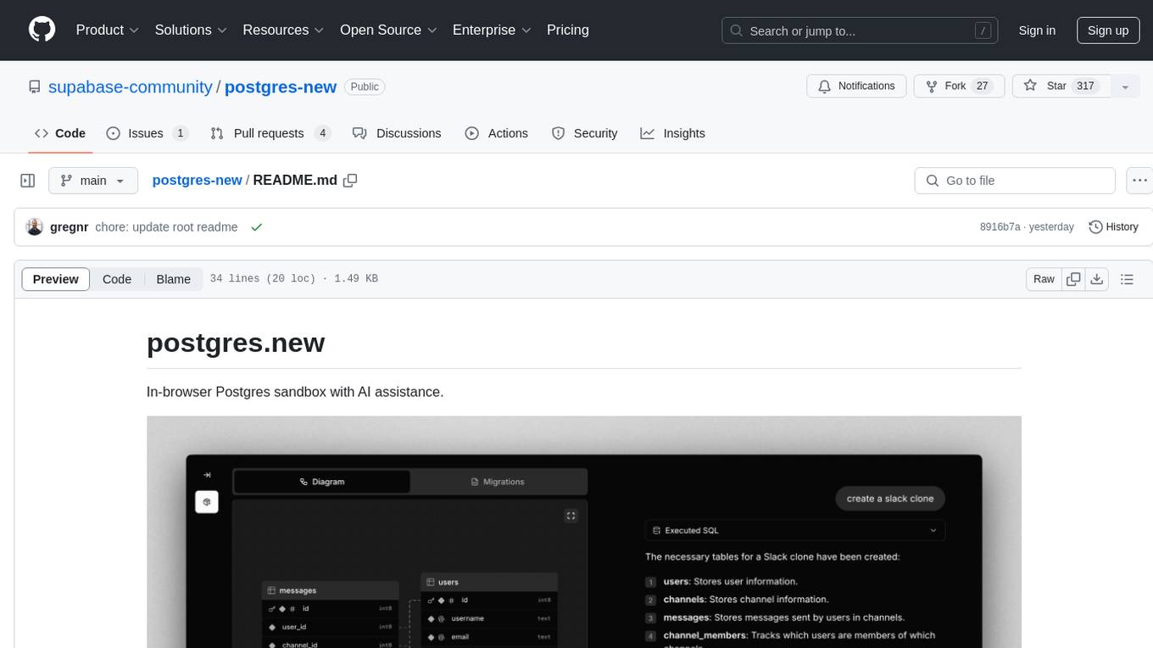Click the Notifications bell button
1153x648 pixels.
856,87
